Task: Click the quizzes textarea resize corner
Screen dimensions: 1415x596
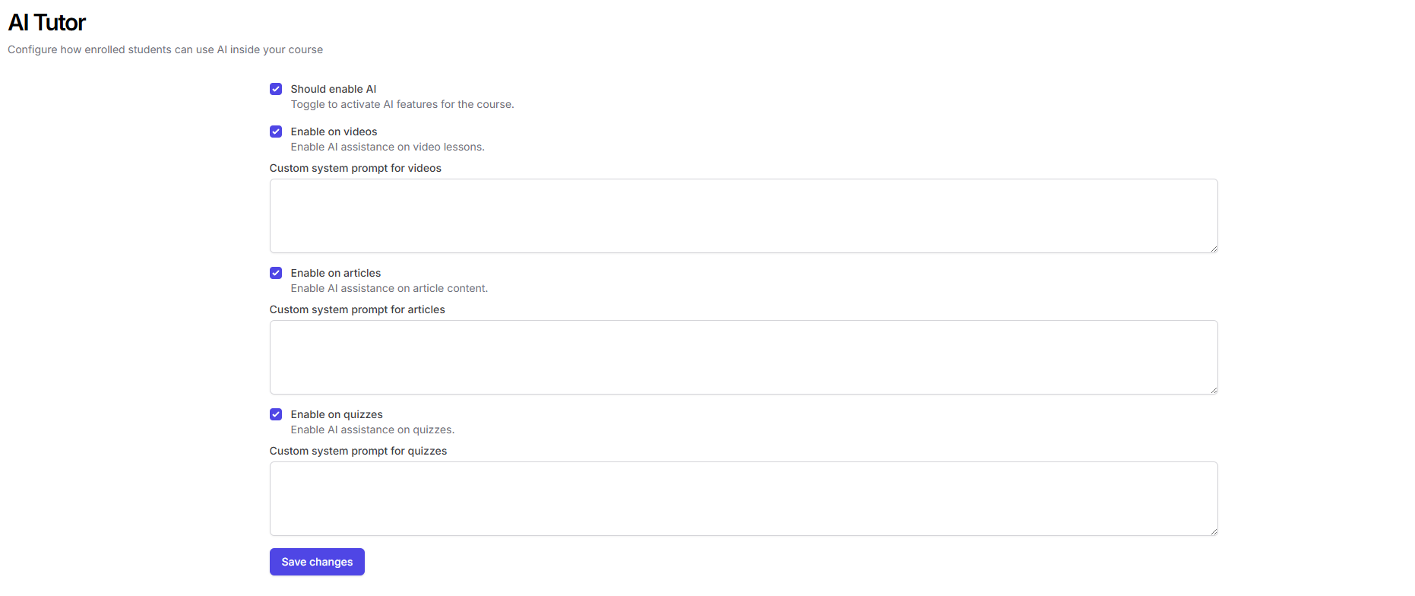Action: [x=1214, y=531]
